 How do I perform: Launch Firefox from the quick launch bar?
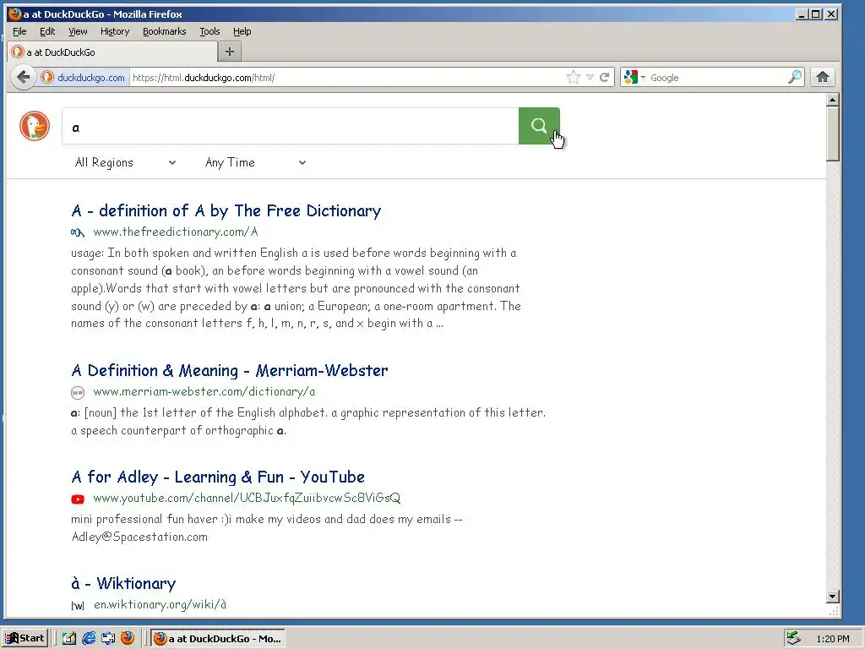click(x=128, y=638)
